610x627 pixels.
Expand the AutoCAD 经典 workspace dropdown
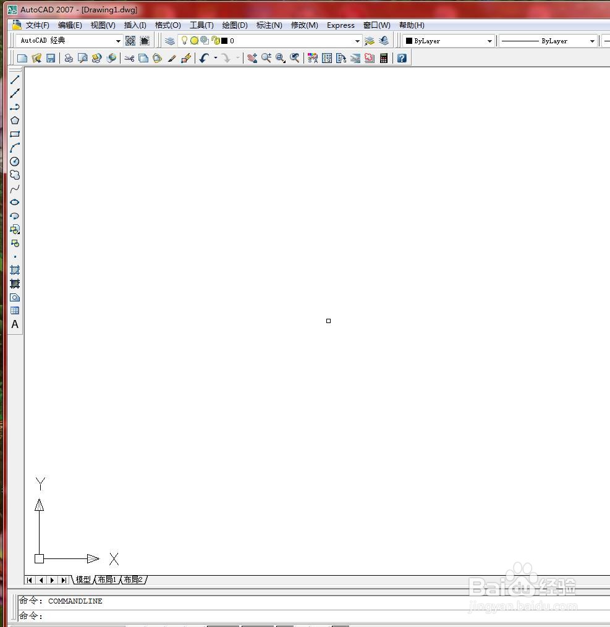click(118, 41)
